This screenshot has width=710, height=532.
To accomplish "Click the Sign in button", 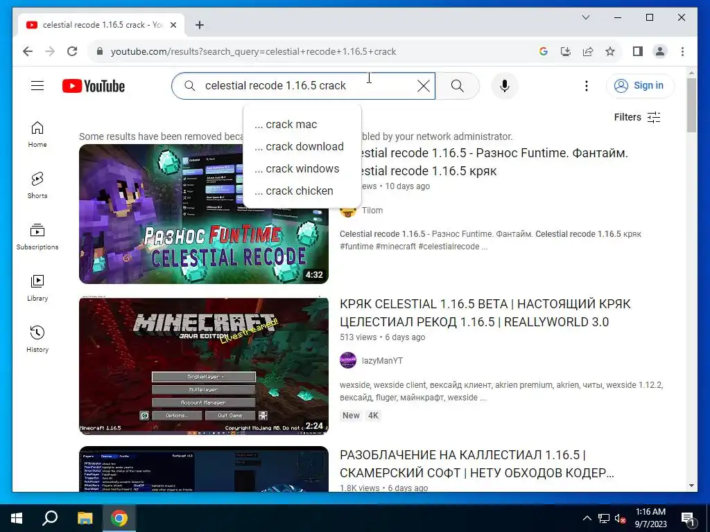I will tap(640, 85).
